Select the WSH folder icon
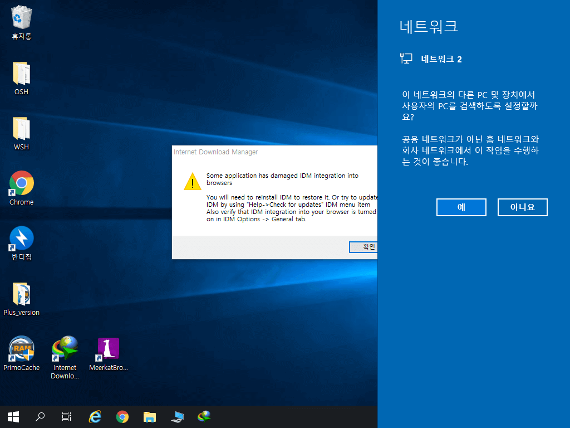This screenshot has height=428, width=570. (22, 133)
